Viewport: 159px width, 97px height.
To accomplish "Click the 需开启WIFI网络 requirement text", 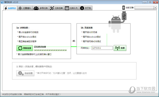I will pyautogui.click(x=90, y=32).
